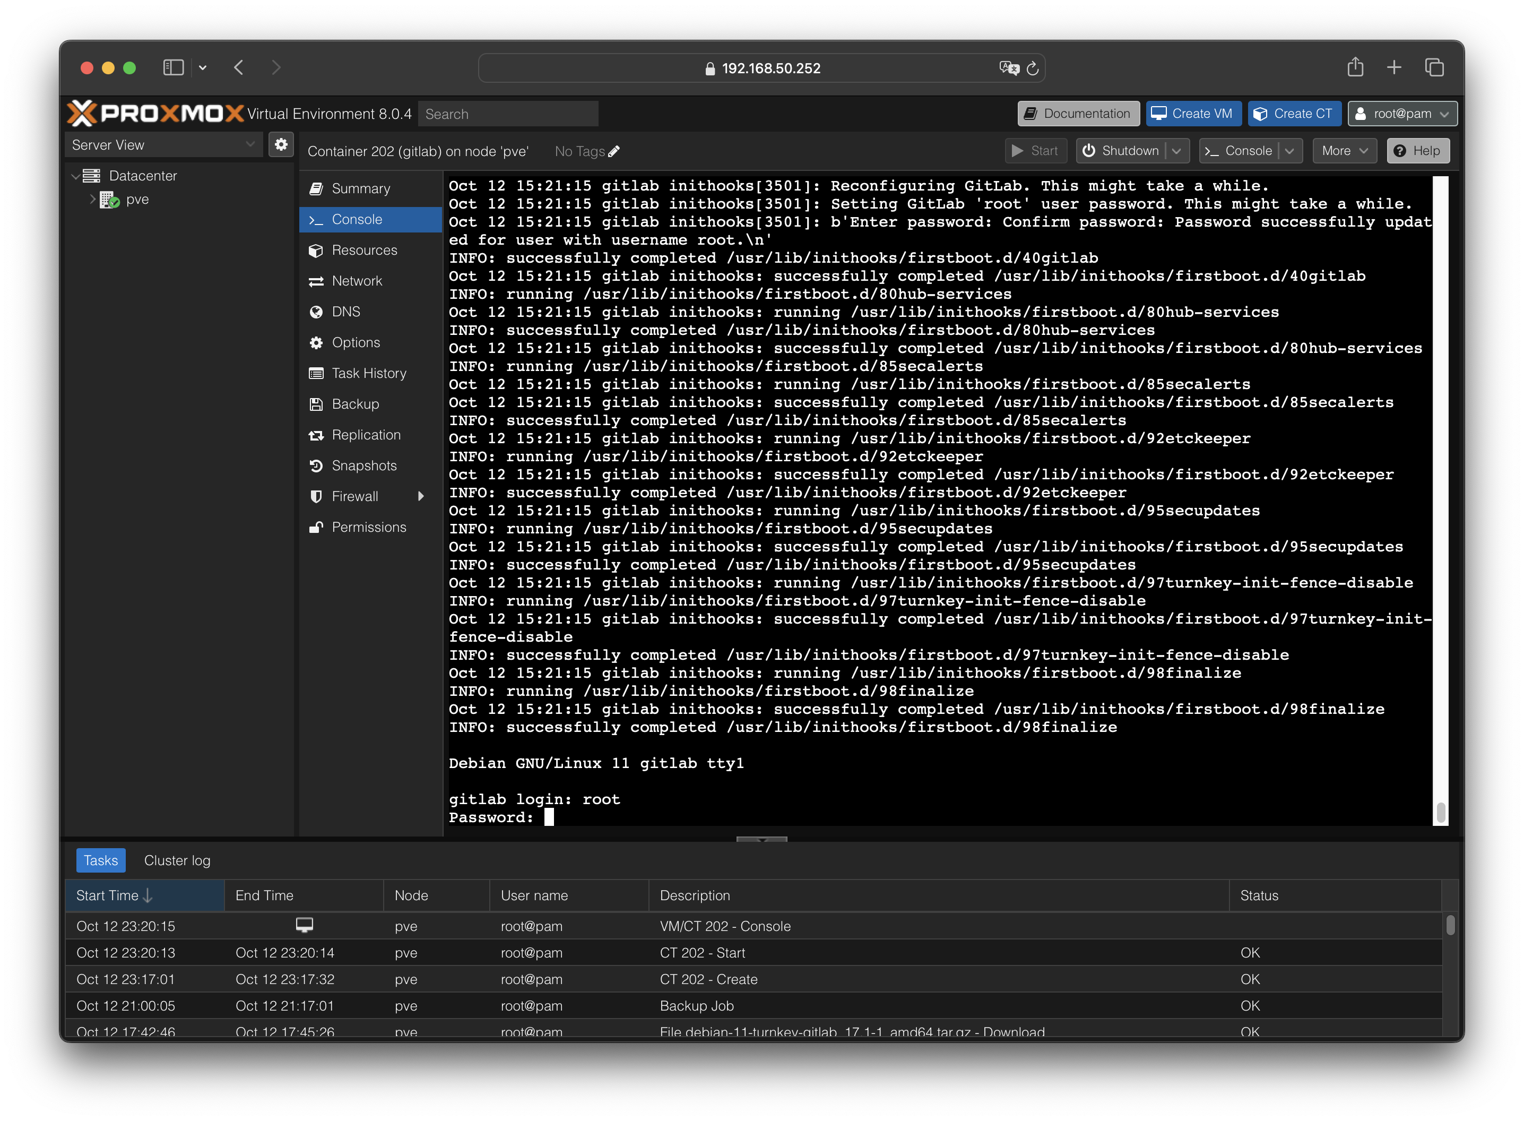Click the Safari reload page icon
This screenshot has height=1121, width=1524.
[x=1032, y=68]
